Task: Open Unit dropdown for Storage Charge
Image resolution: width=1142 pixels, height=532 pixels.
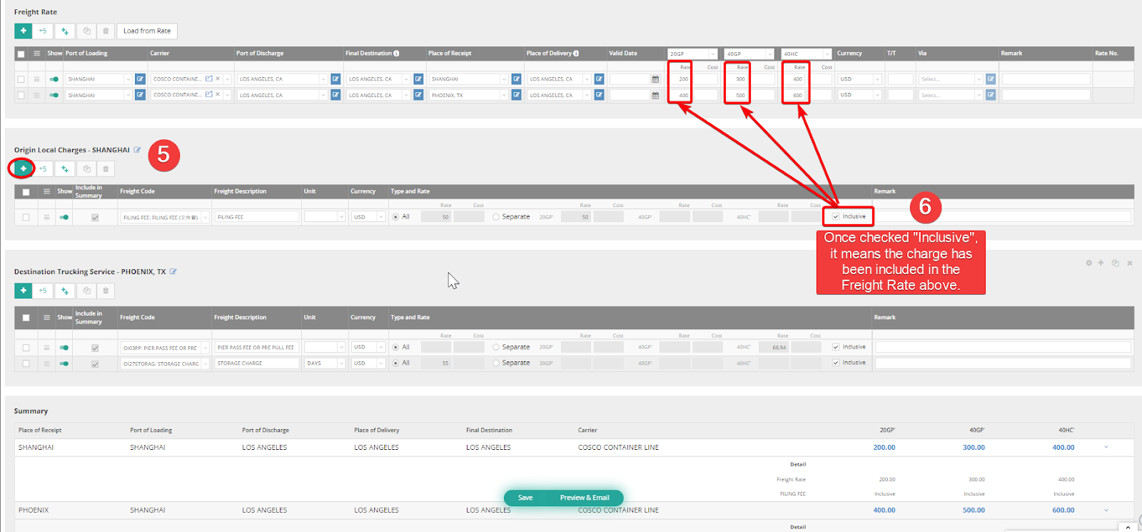Action: [x=340, y=363]
